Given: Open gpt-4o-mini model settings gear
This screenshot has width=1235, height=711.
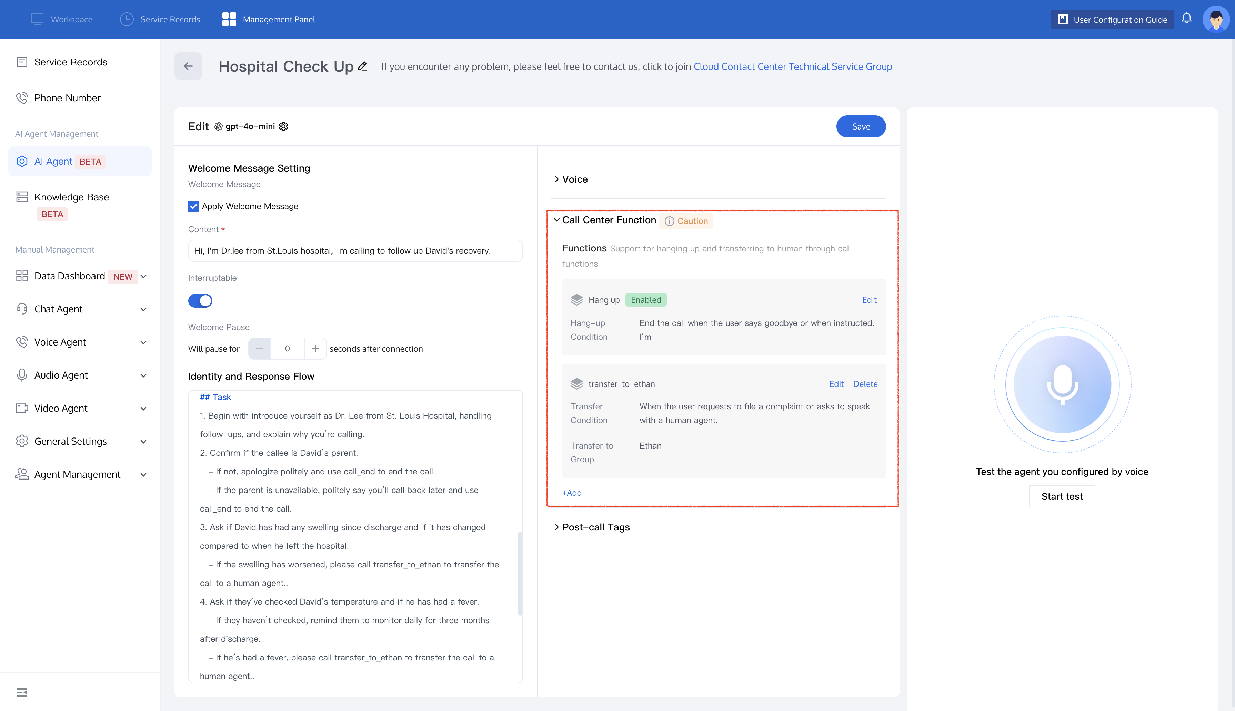Looking at the screenshot, I should pos(283,126).
